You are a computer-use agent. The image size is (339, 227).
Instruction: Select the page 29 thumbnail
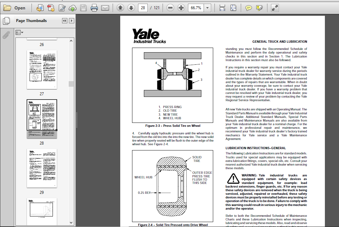(x=42, y=168)
